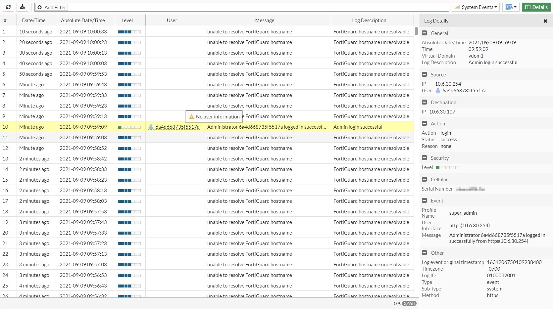Close the Log Details panel

(545, 21)
